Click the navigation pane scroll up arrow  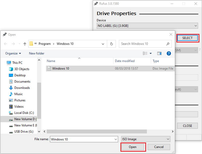pos(39,60)
